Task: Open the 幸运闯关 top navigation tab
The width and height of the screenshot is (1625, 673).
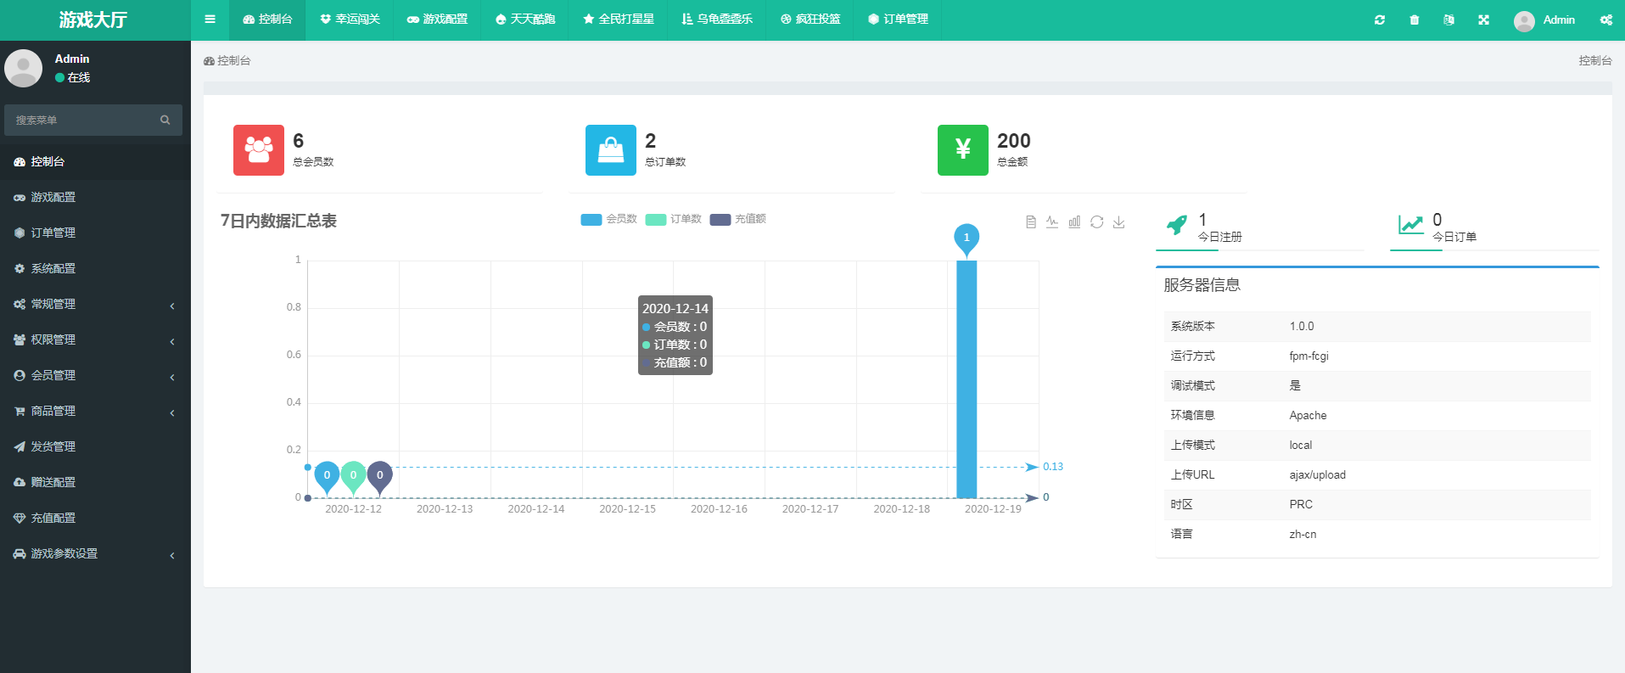Action: click(x=350, y=20)
